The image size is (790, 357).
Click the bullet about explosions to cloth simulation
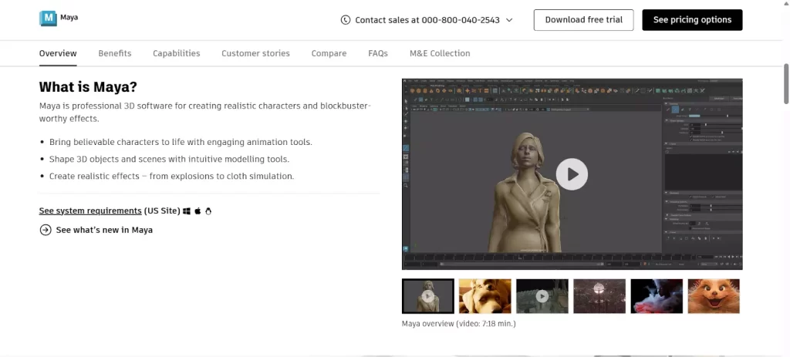171,177
